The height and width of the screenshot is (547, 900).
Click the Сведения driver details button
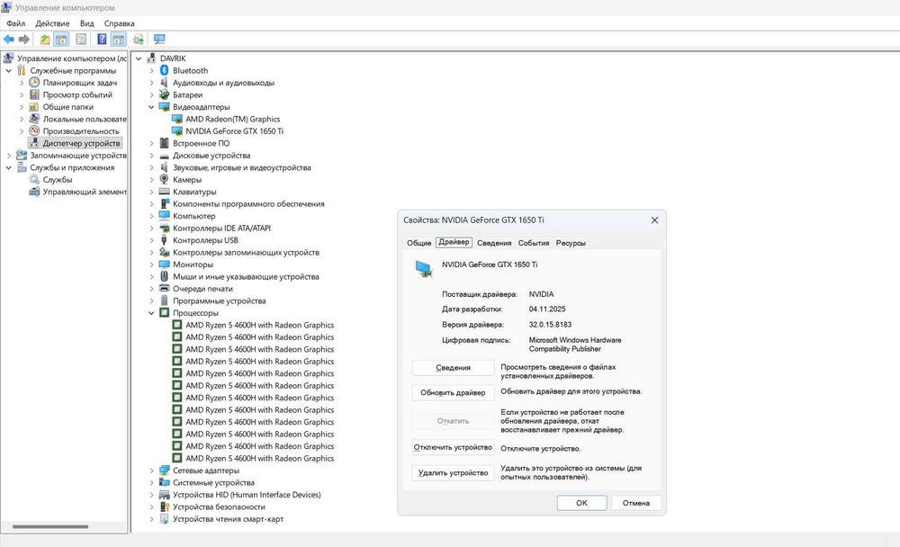453,367
